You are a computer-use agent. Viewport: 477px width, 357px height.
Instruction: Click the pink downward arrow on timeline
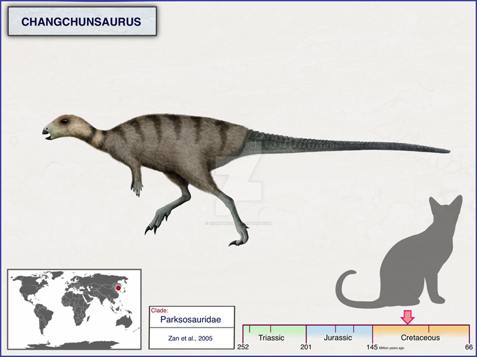(407, 317)
